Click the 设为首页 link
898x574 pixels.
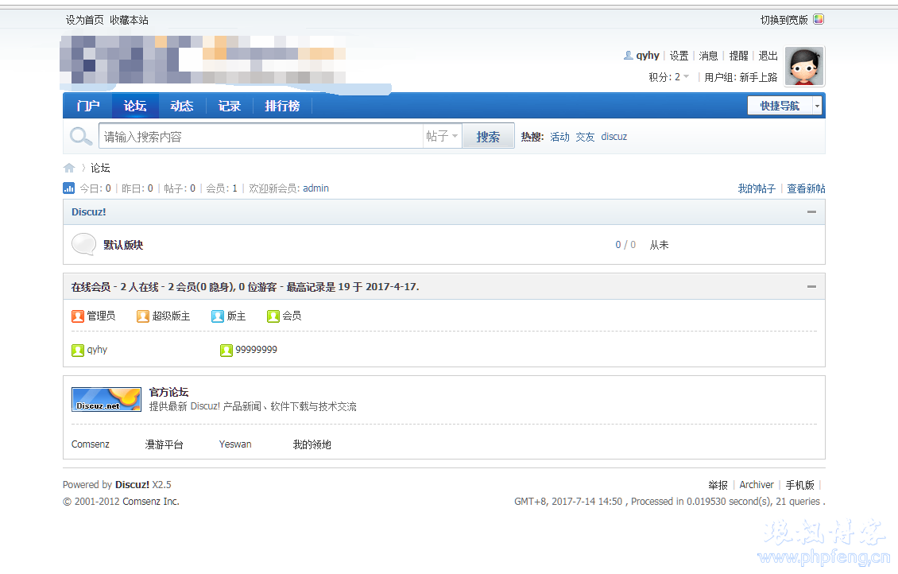(85, 20)
